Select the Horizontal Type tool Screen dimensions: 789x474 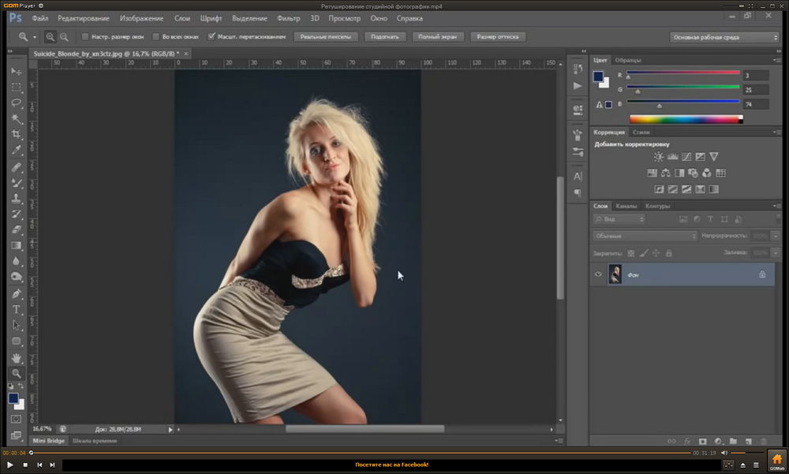tap(17, 309)
